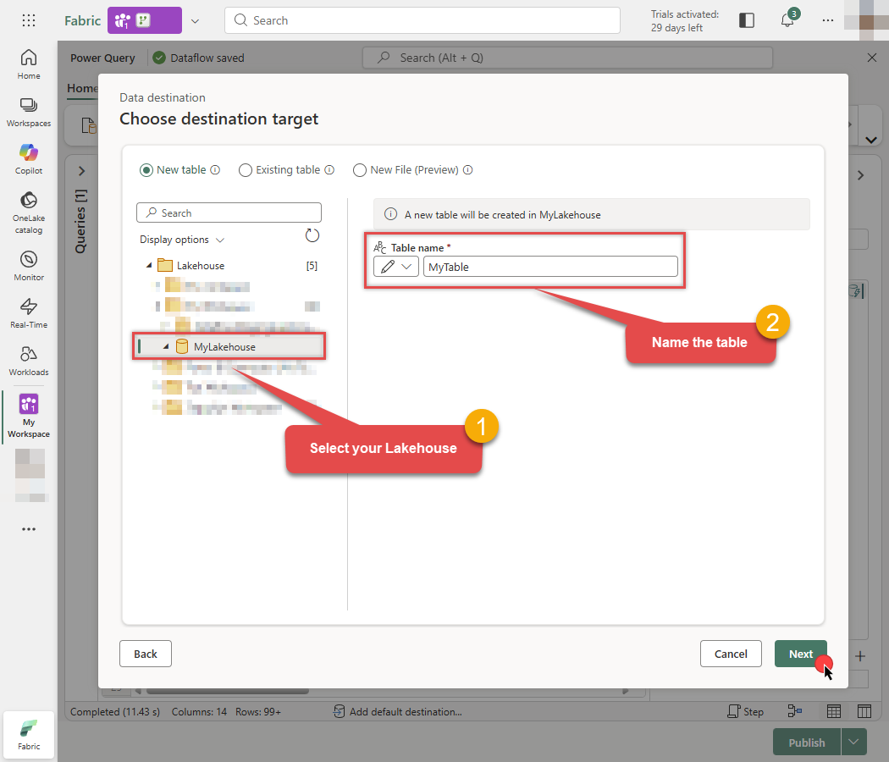The height and width of the screenshot is (762, 889).
Task: Collapse the MyLakehouse tree node
Action: coord(166,345)
